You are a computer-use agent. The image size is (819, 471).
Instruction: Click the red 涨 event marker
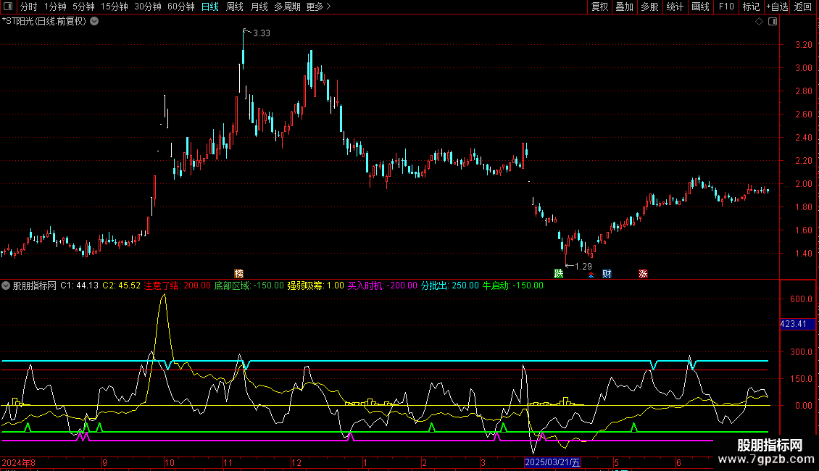coord(643,274)
